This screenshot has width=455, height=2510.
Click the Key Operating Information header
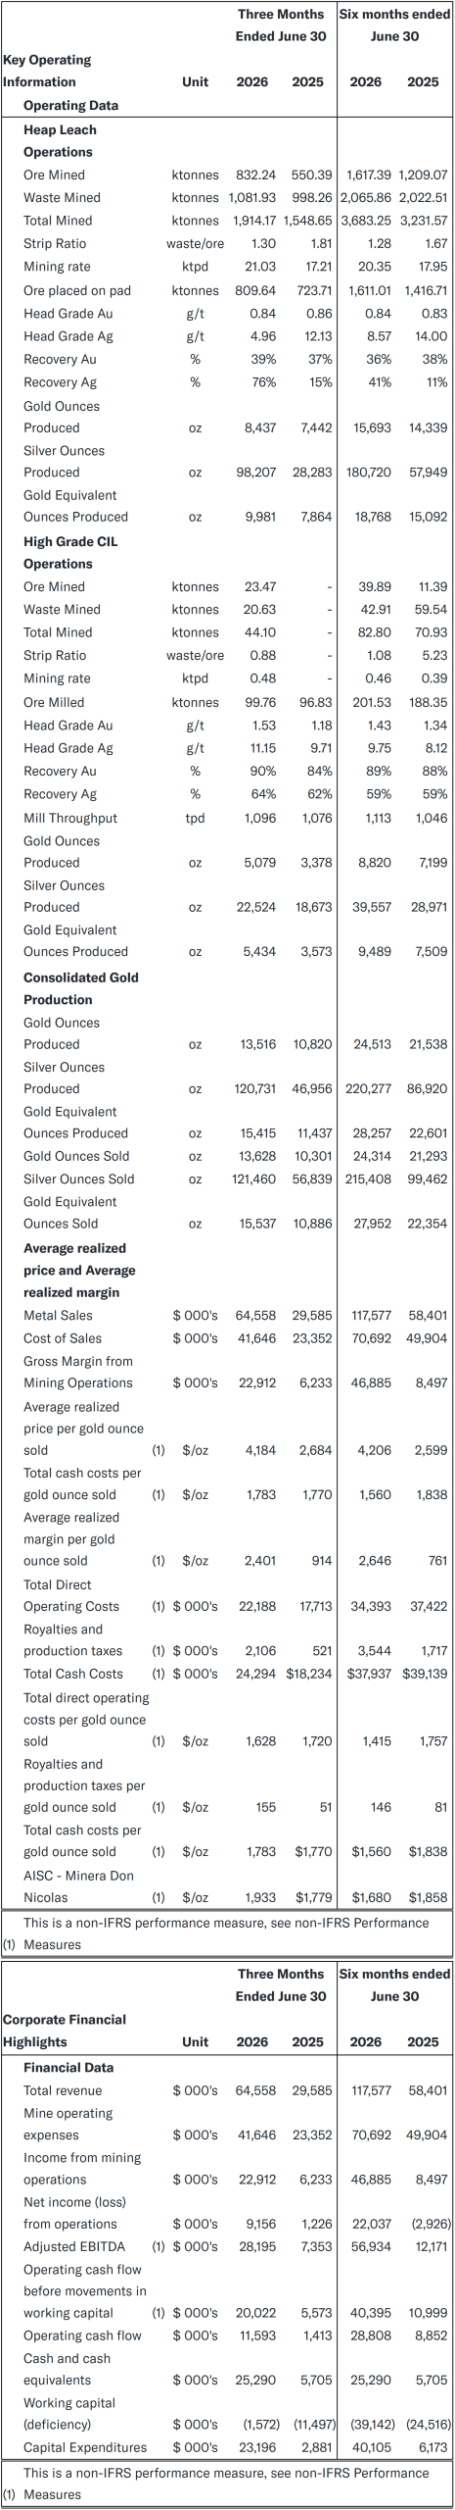[47, 72]
